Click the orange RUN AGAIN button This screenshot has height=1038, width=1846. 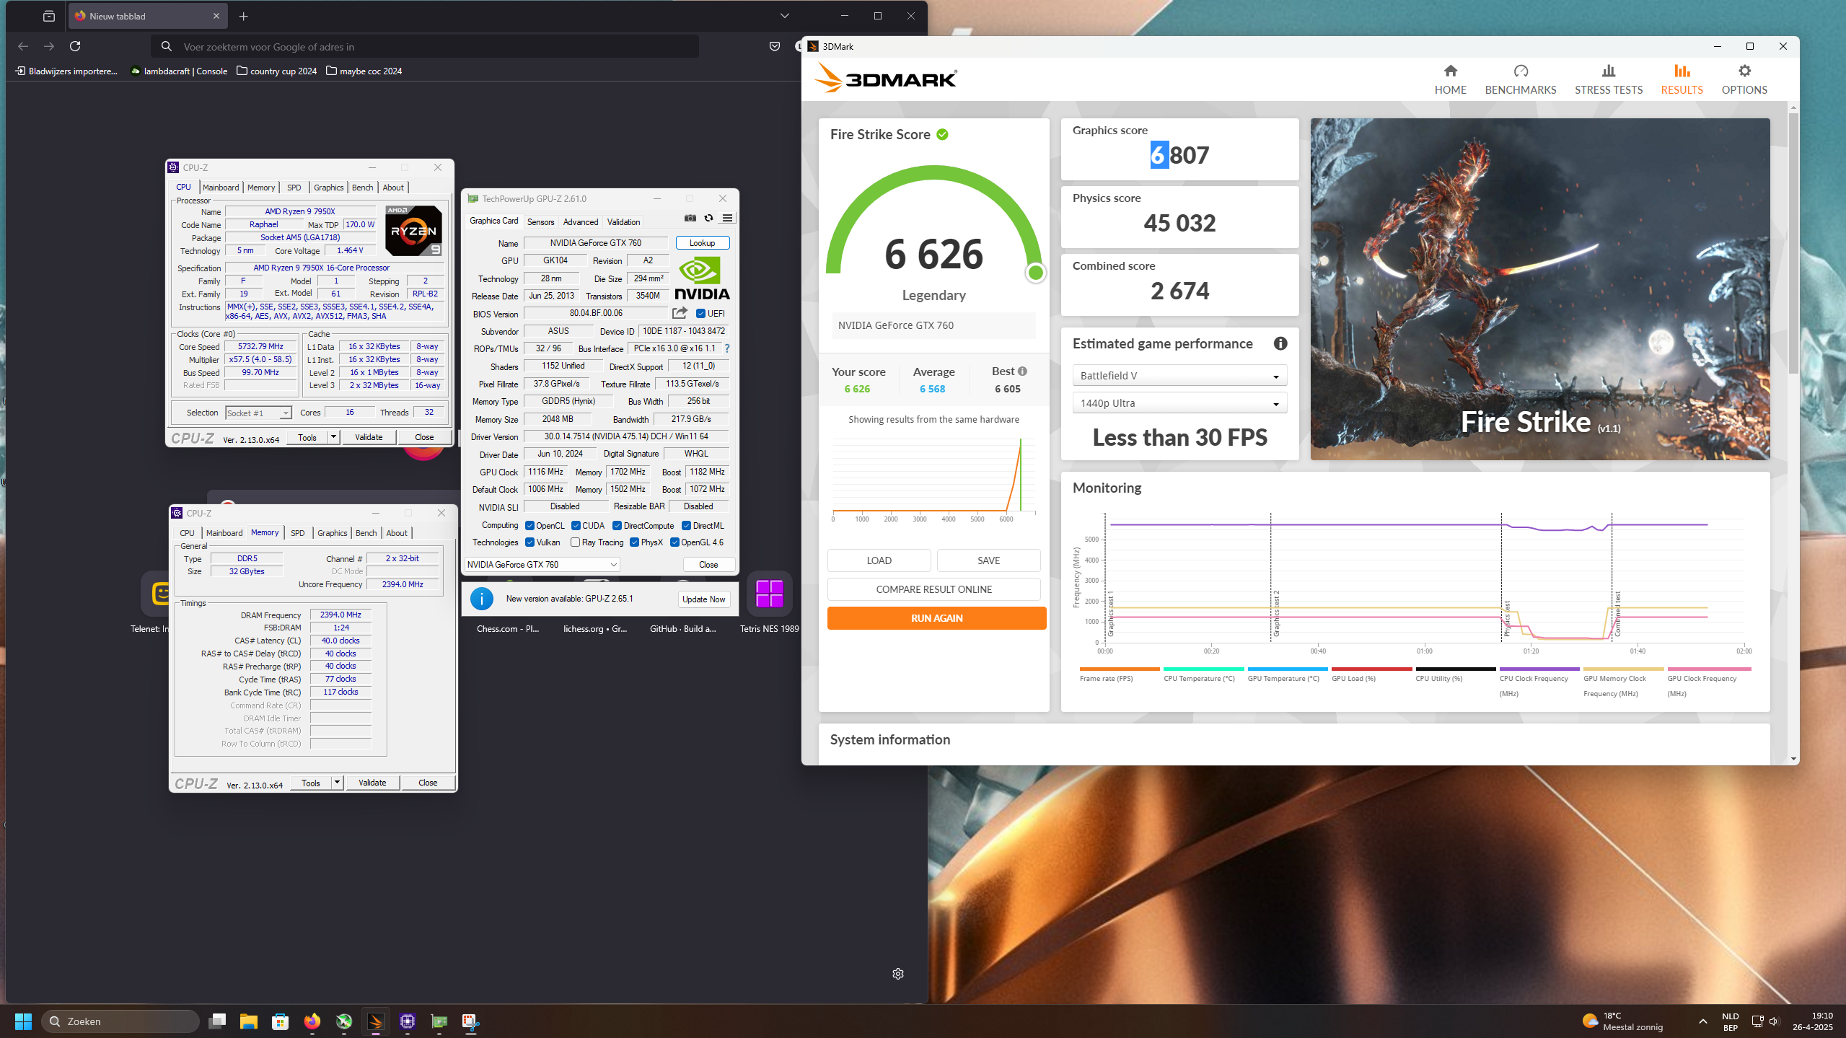point(936,618)
